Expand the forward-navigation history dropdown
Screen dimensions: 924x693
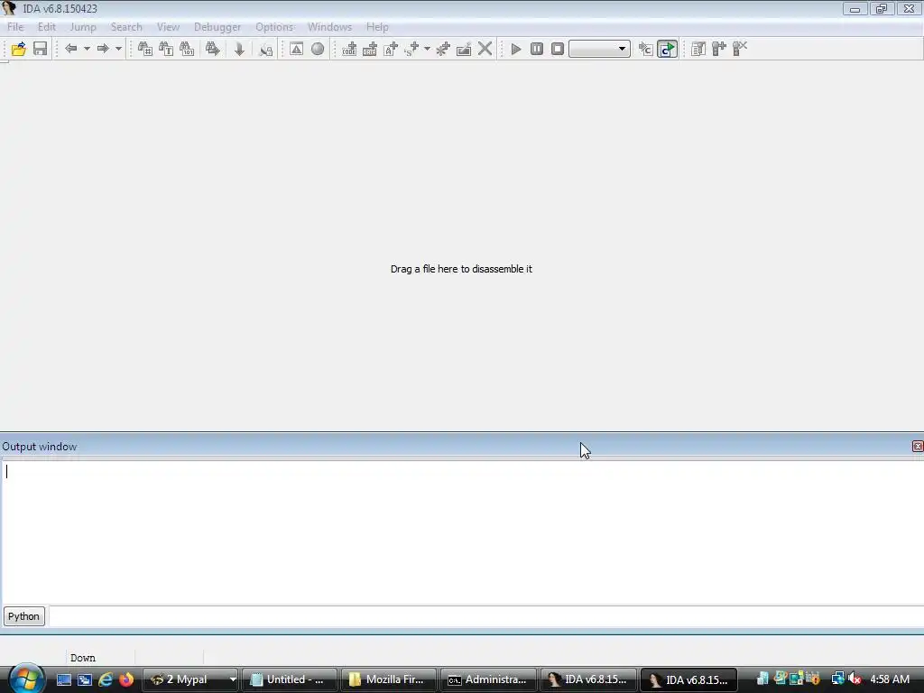tap(118, 49)
